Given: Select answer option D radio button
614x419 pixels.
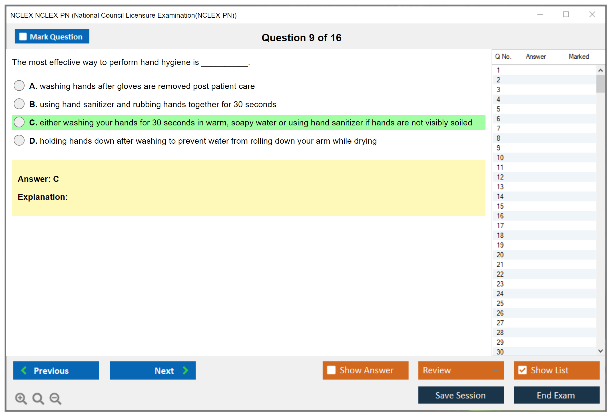Looking at the screenshot, I should (19, 141).
